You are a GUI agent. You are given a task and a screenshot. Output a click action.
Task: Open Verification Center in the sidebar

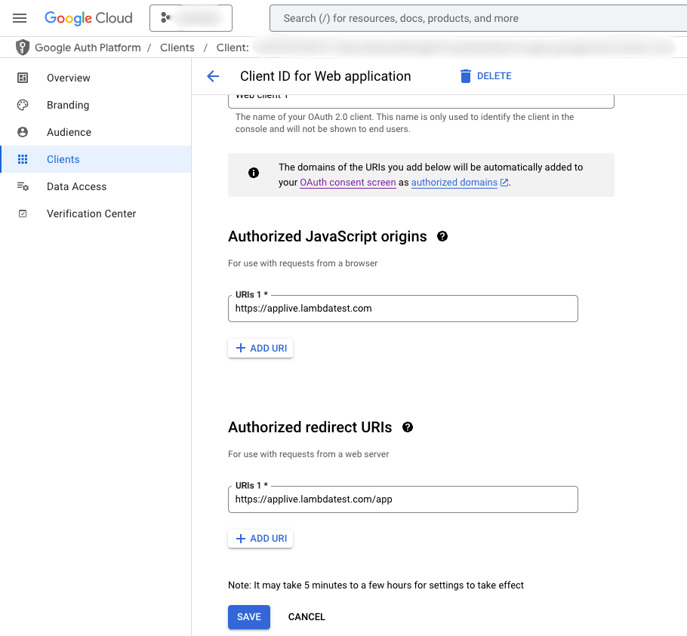(91, 214)
